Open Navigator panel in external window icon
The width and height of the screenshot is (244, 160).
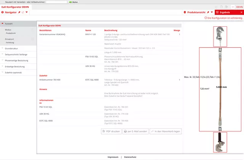[22, 12]
